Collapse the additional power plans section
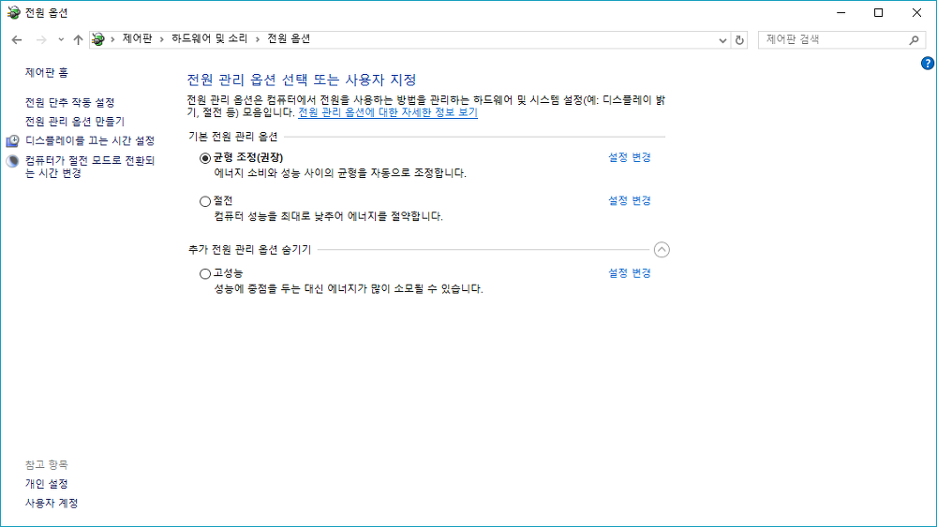This screenshot has width=937, height=527. coord(662,250)
